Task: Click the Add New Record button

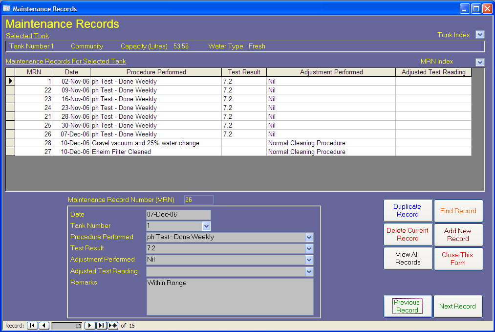Action: (x=458, y=235)
